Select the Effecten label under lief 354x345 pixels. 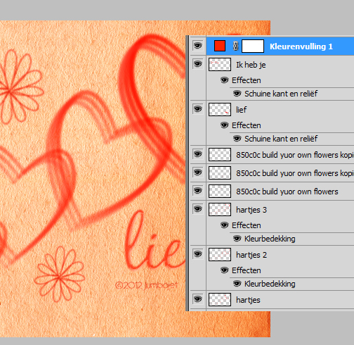[247, 125]
